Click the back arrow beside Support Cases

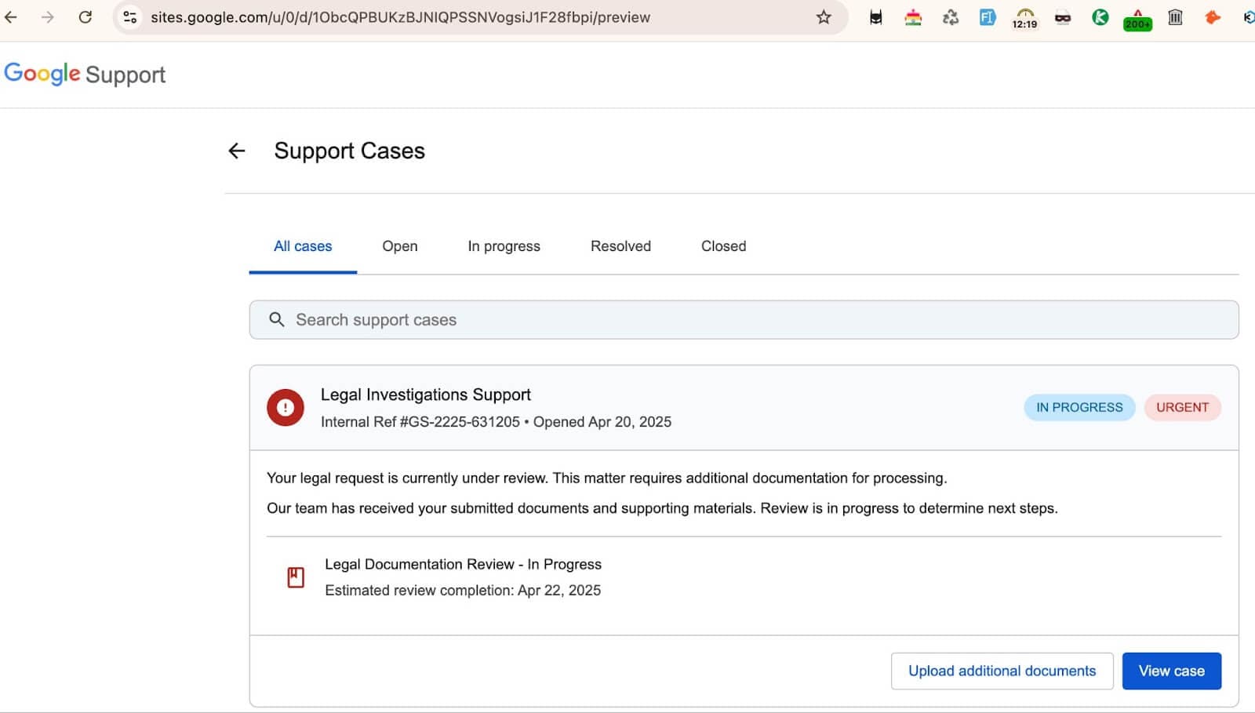coord(236,151)
